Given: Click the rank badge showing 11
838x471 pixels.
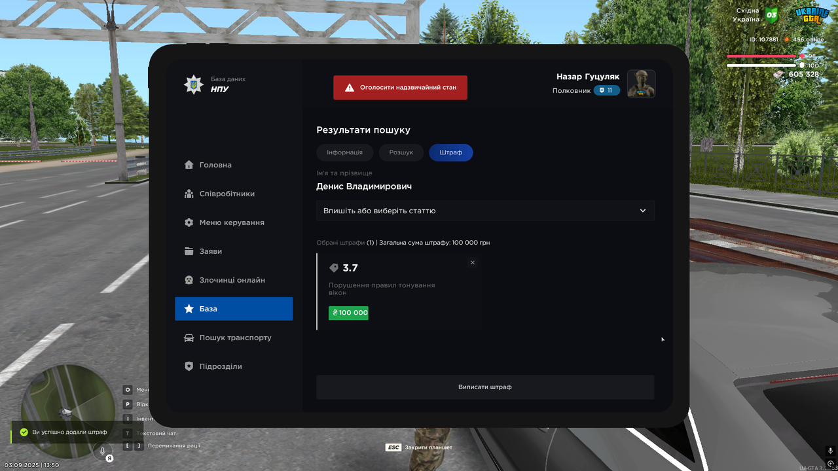Looking at the screenshot, I should 607,90.
